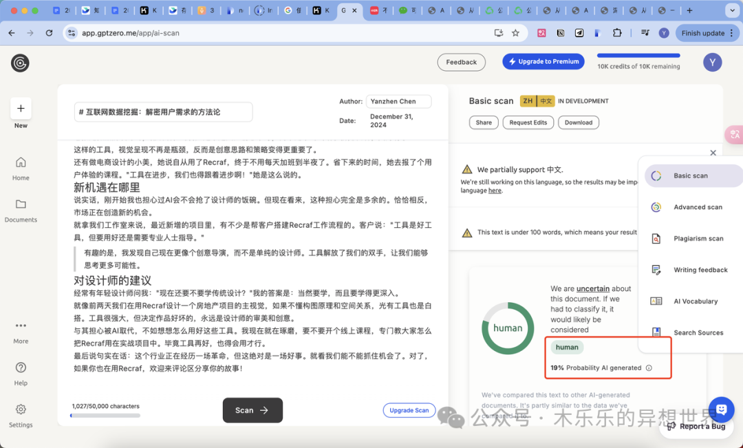Open the chat support bubble icon
The image size is (743, 448).
point(721,409)
